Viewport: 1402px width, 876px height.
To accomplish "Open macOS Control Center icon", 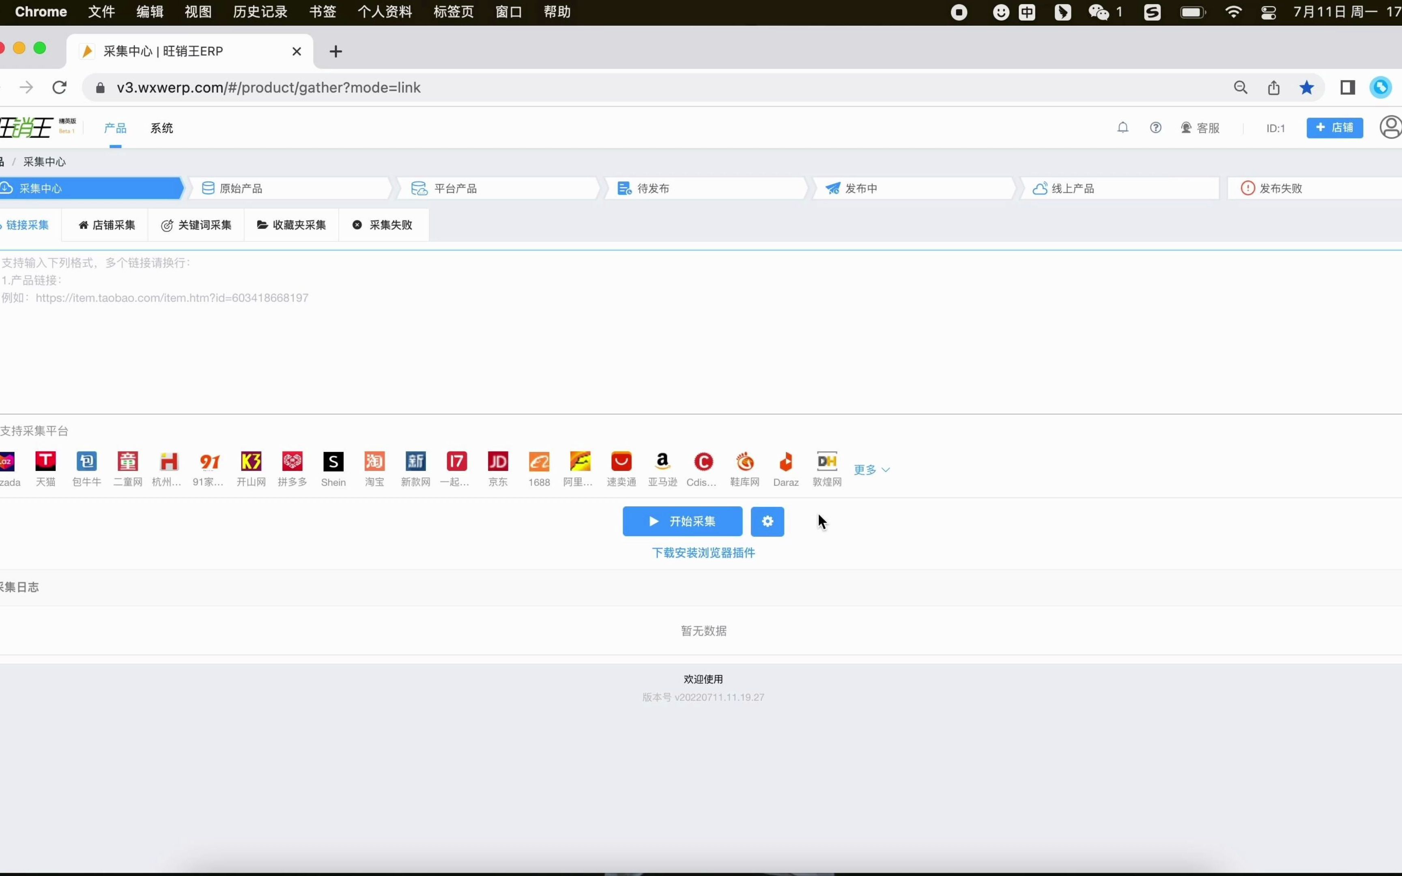I will point(1268,12).
